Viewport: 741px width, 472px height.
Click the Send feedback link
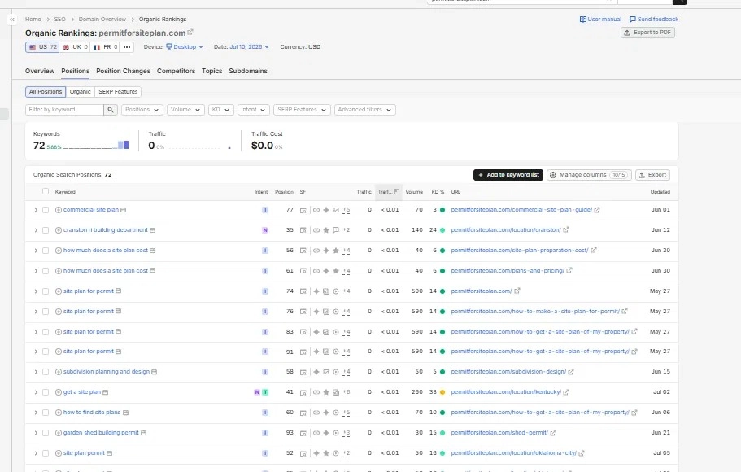(654, 20)
